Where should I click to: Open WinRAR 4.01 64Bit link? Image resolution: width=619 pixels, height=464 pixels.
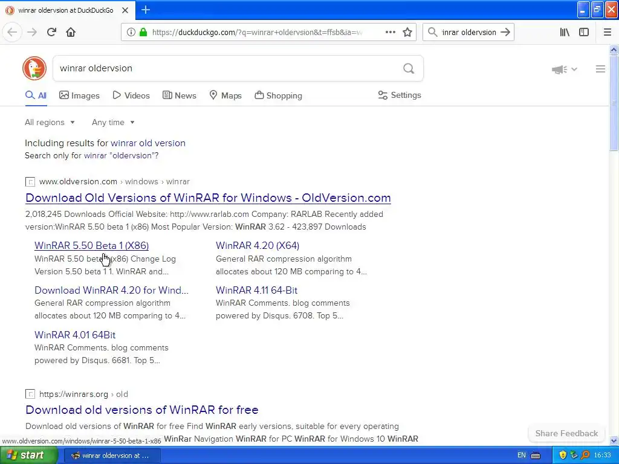point(75,335)
